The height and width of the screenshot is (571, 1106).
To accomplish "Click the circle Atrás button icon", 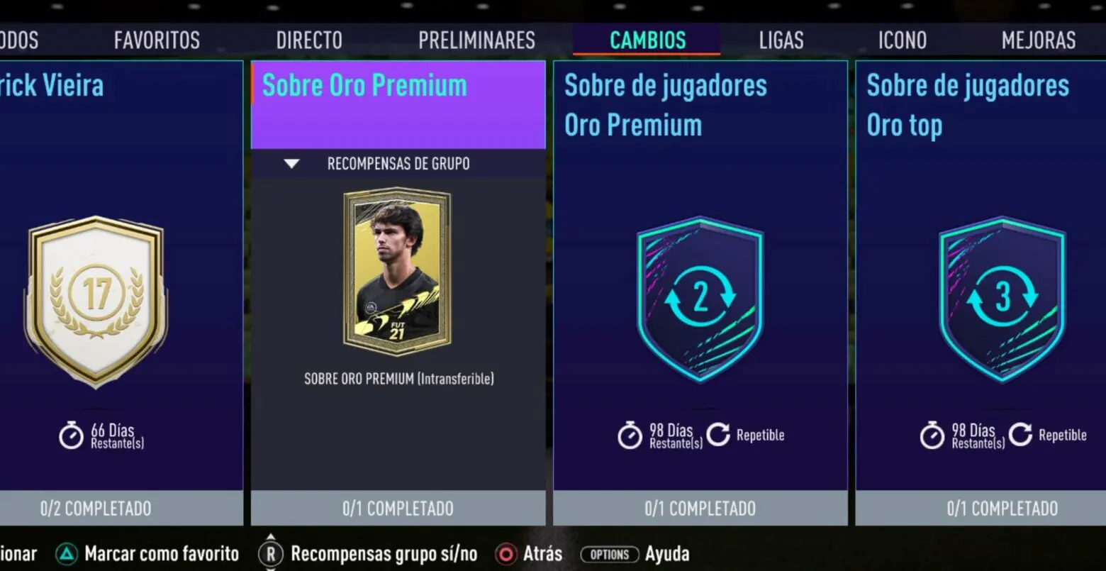I will pyautogui.click(x=505, y=554).
